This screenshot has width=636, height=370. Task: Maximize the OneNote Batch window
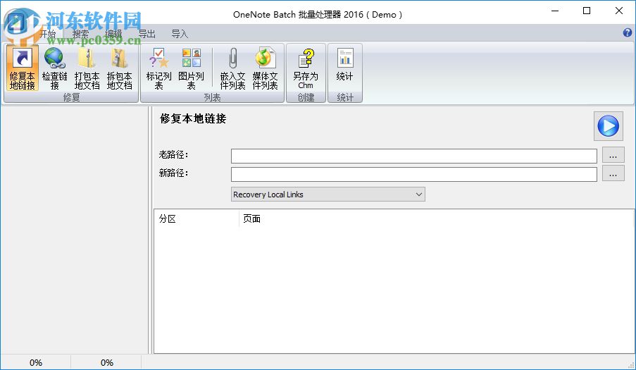click(x=587, y=11)
